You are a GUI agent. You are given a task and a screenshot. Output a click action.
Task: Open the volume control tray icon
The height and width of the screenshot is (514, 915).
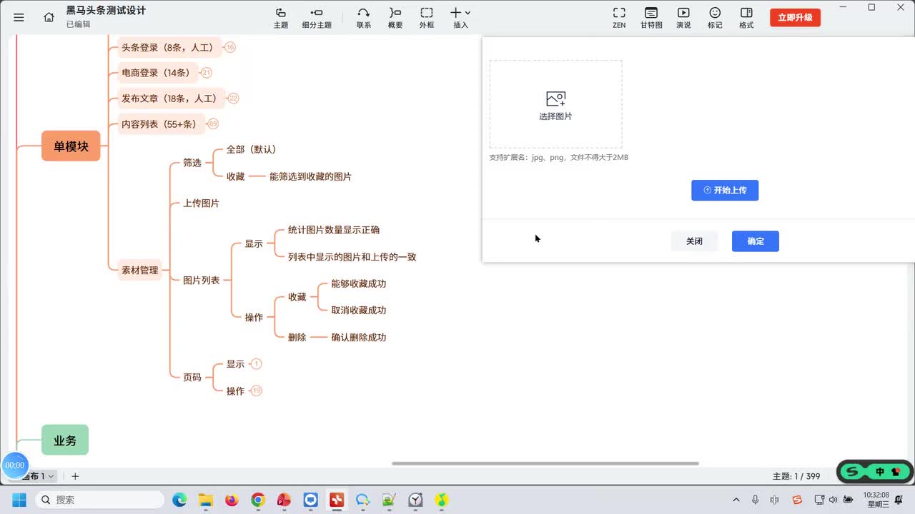tap(833, 500)
